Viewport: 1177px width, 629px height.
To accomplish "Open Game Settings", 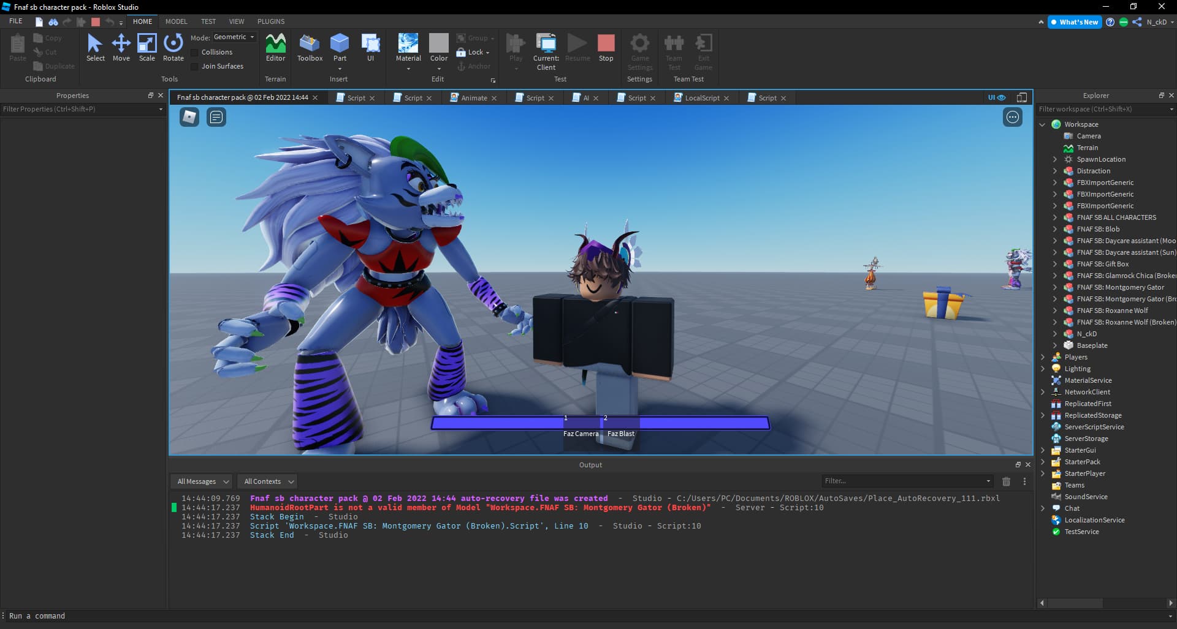I will pyautogui.click(x=640, y=52).
